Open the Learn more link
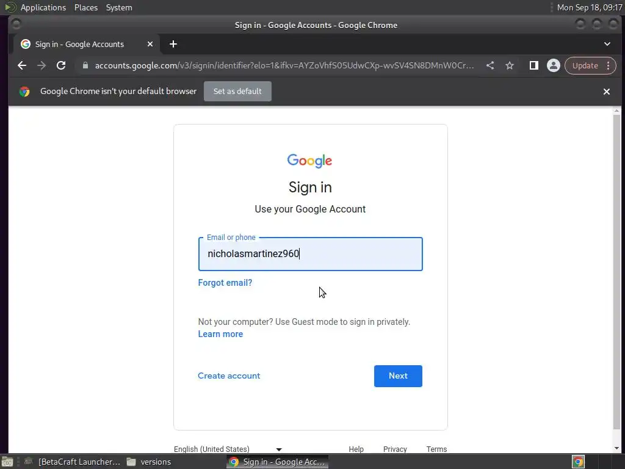Viewport: 625px width, 469px height. click(x=220, y=334)
